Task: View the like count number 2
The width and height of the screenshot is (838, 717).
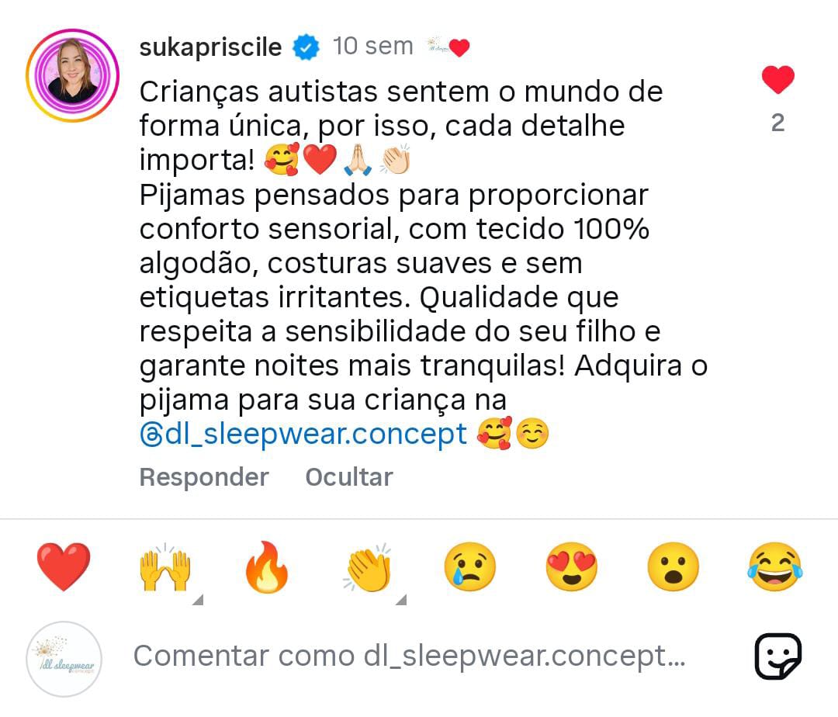Action: [777, 123]
